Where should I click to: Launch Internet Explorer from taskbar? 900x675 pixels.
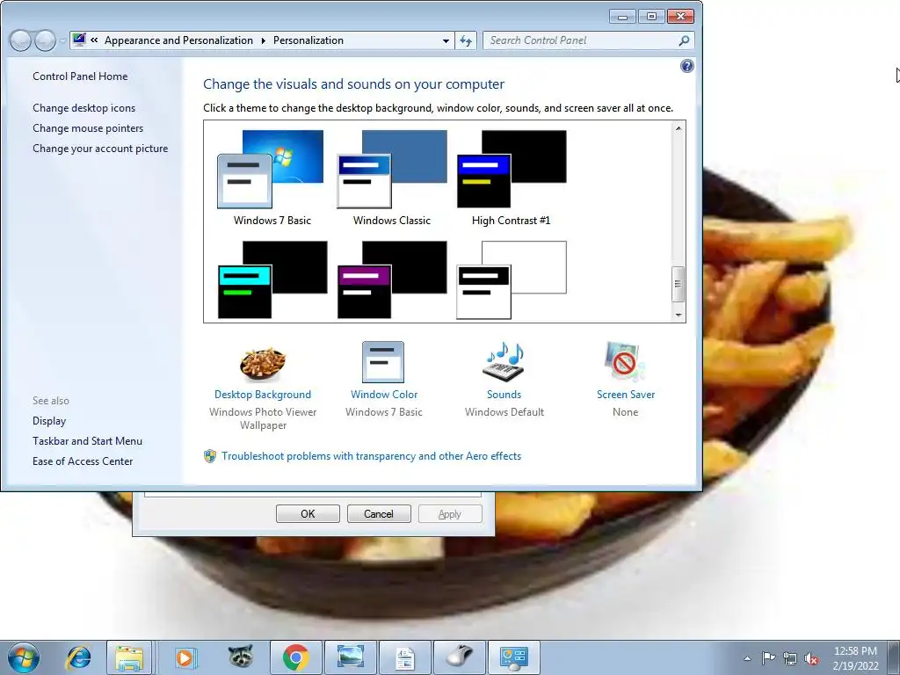(x=78, y=657)
